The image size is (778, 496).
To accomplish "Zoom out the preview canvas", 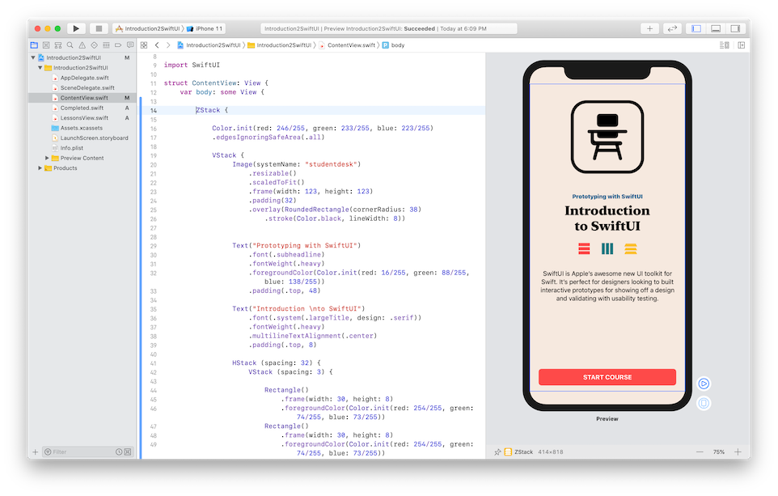I will [700, 451].
